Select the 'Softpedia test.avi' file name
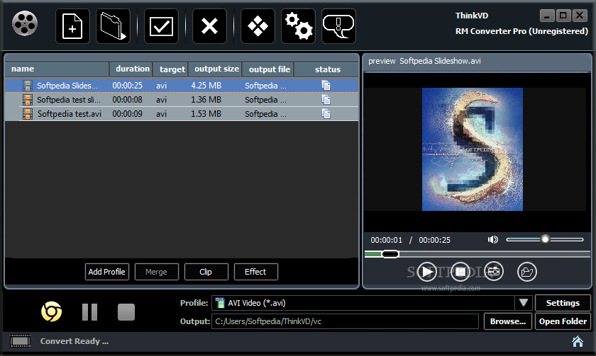This screenshot has width=596, height=356. [x=70, y=114]
